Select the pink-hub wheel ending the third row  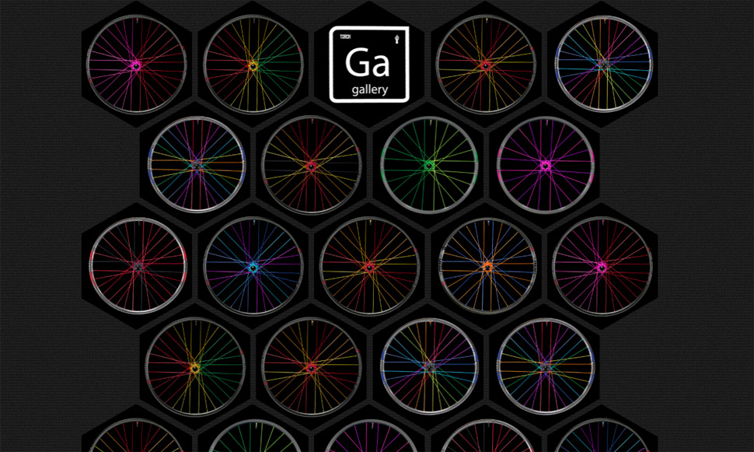tap(602, 266)
